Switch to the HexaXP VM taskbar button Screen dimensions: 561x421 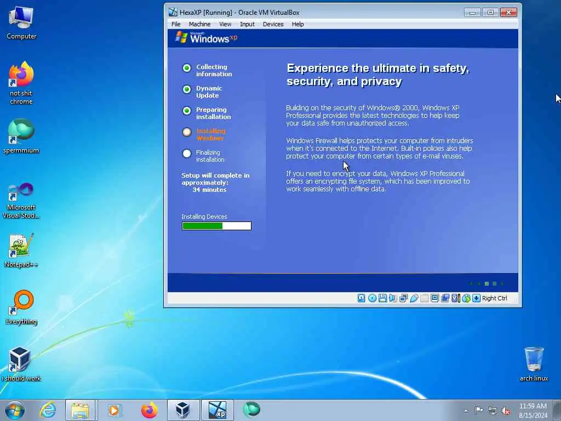pyautogui.click(x=217, y=410)
